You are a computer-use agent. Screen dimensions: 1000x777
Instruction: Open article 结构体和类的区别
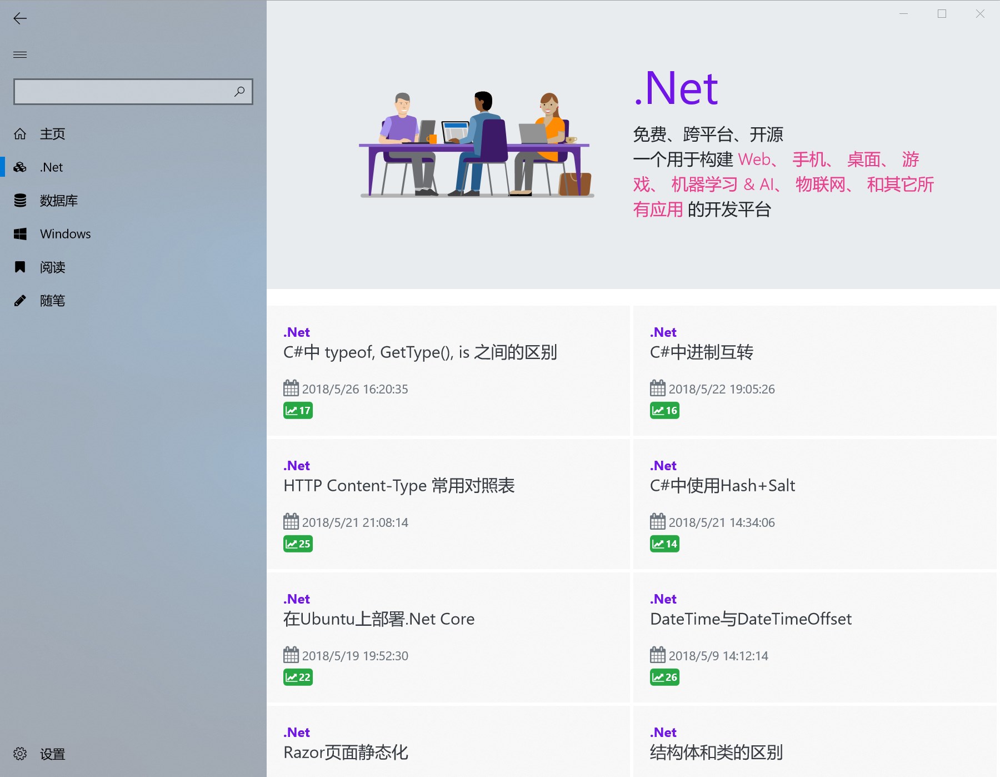point(716,753)
